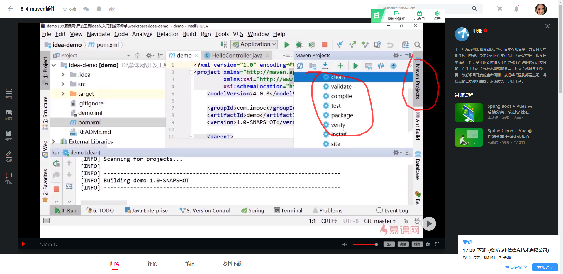This screenshot has width=563, height=274.
Task: Reimport all Maven projects icon
Action: (300, 66)
